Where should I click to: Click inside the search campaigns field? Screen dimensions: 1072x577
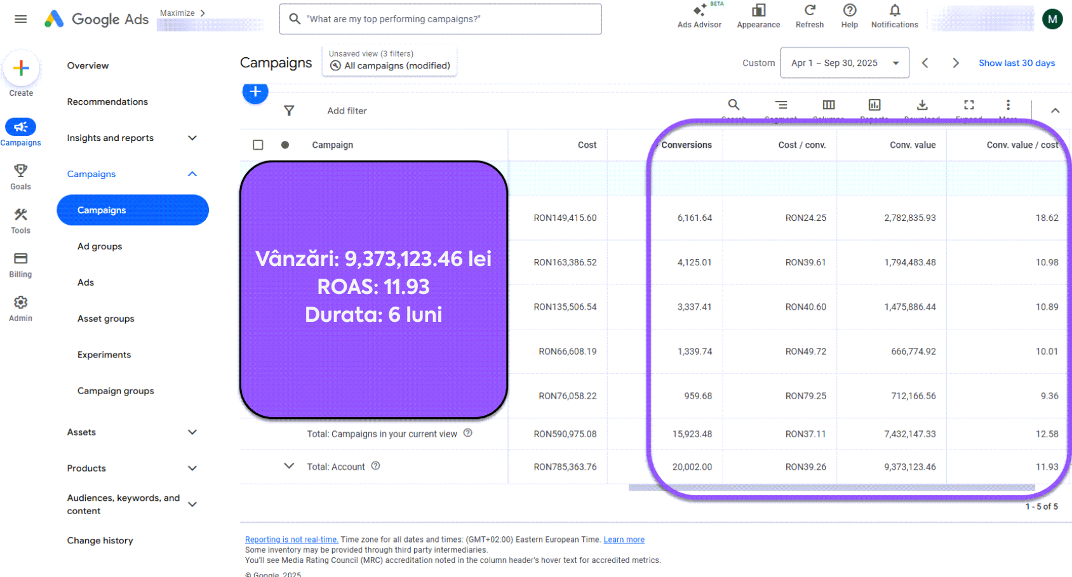pyautogui.click(x=440, y=19)
